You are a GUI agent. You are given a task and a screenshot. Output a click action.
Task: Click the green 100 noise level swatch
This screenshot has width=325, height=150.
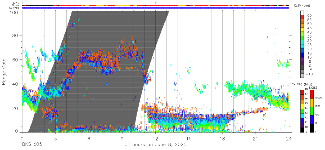coord(312,111)
